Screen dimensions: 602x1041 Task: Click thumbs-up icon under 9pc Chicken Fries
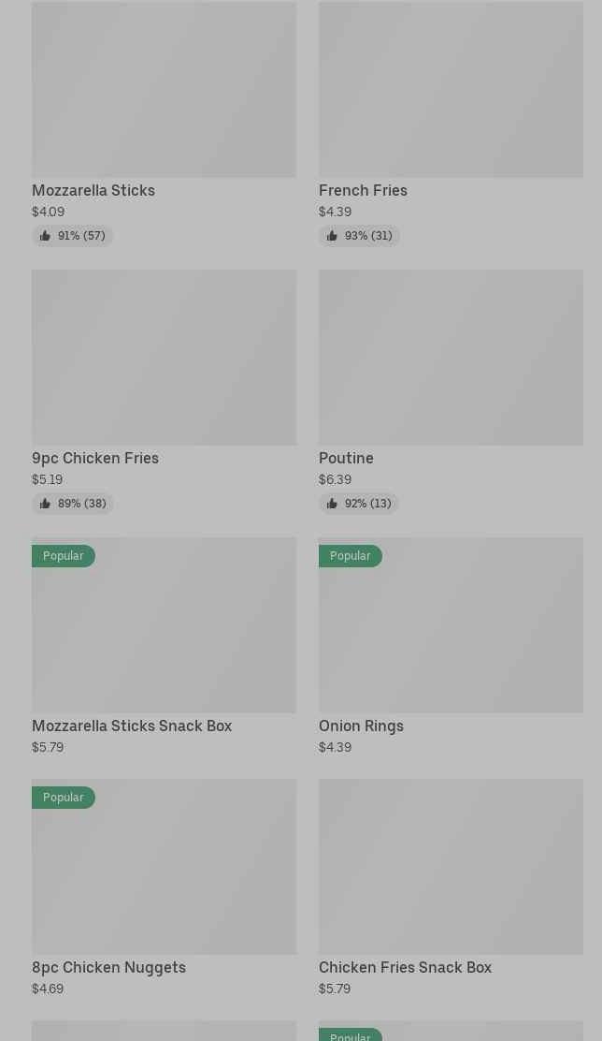click(x=45, y=504)
